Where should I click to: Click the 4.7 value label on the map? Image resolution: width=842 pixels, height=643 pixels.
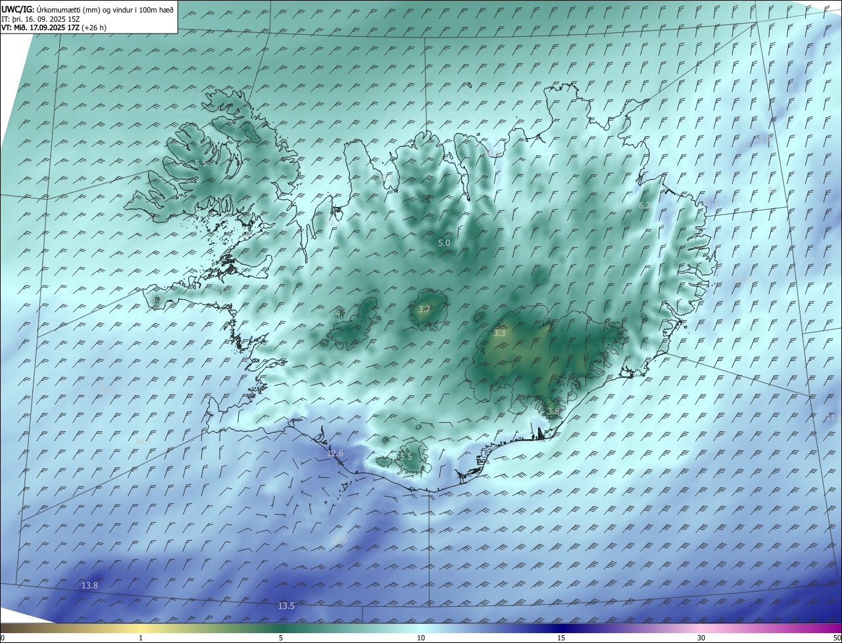tap(341, 314)
